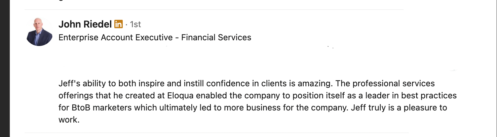This screenshot has width=497, height=137.
Task: Click the gold LinkedIn Premium badge icon
Action: pyautogui.click(x=118, y=24)
